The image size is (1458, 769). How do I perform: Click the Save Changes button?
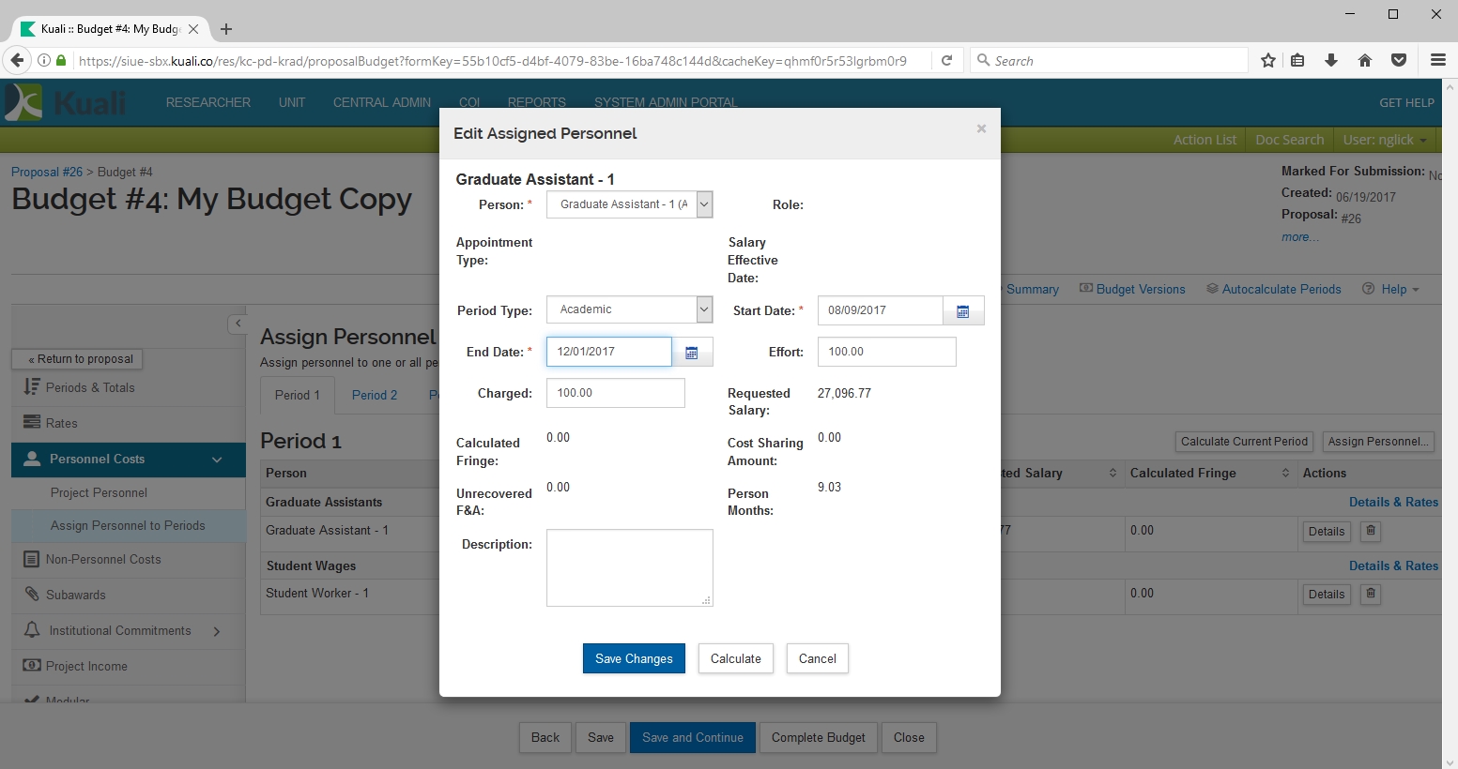click(634, 659)
